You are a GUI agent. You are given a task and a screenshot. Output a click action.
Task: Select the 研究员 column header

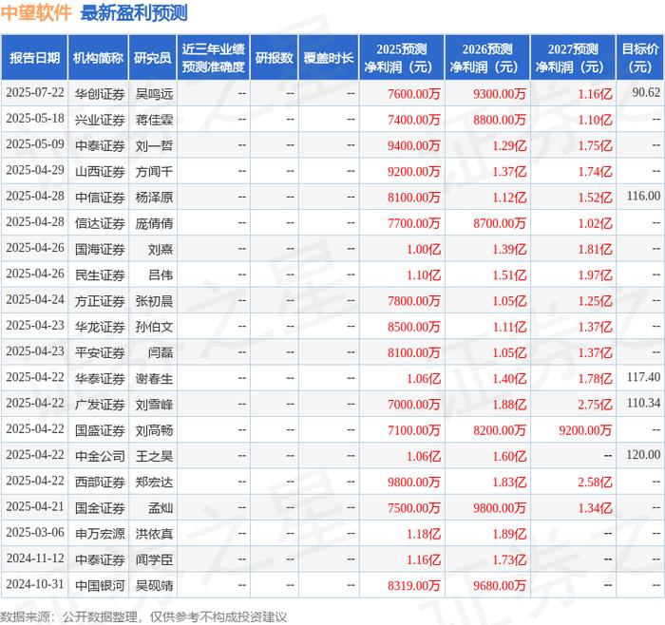click(x=153, y=58)
